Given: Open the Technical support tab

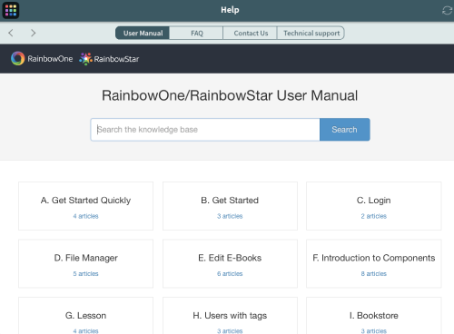Looking at the screenshot, I should [x=311, y=33].
